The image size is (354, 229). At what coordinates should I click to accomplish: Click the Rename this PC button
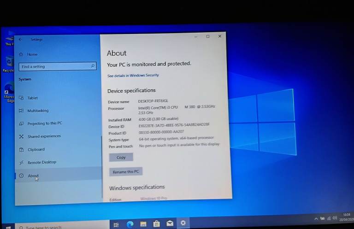(126, 172)
